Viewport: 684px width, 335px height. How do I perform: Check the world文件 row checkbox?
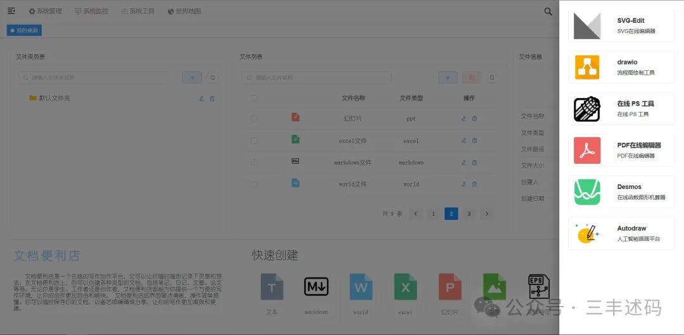coord(254,185)
